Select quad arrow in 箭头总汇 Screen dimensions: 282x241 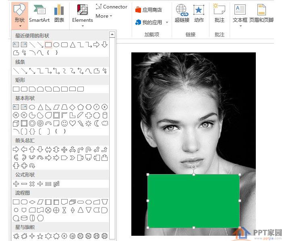click(64, 150)
